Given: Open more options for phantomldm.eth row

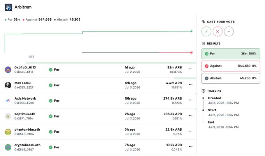Looking at the screenshot, I should click(x=191, y=131).
